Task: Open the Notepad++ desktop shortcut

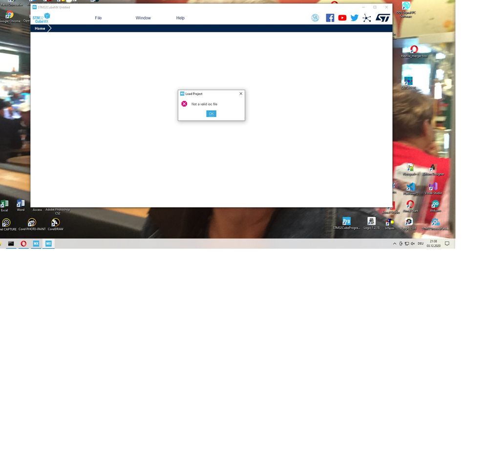Action: coord(410,170)
